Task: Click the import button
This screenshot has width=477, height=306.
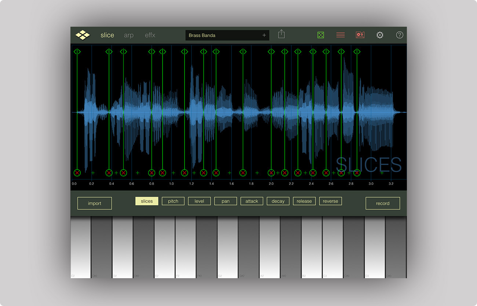Action: point(95,203)
